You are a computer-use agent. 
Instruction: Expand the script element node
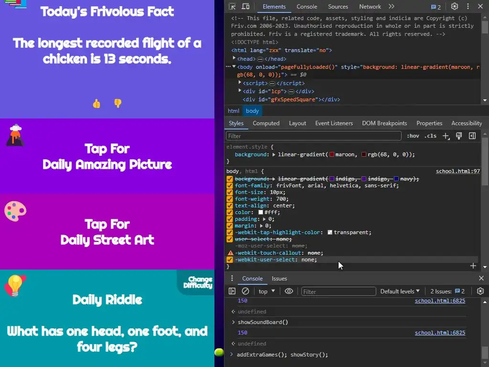240,83
